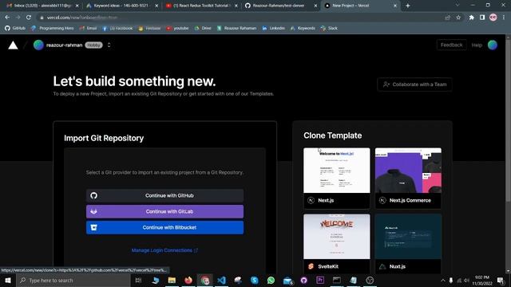
Task: Open Manage Login Connections link
Action: [164, 250]
